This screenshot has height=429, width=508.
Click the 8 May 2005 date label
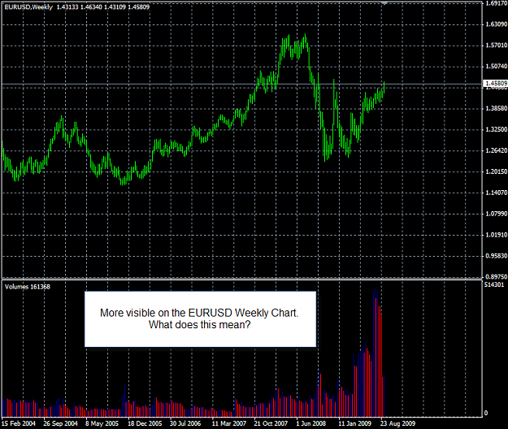point(102,423)
